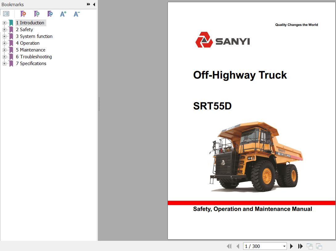Decrease bookmark text size with A-
Viewport: 336px width, 251px height.
77,14
